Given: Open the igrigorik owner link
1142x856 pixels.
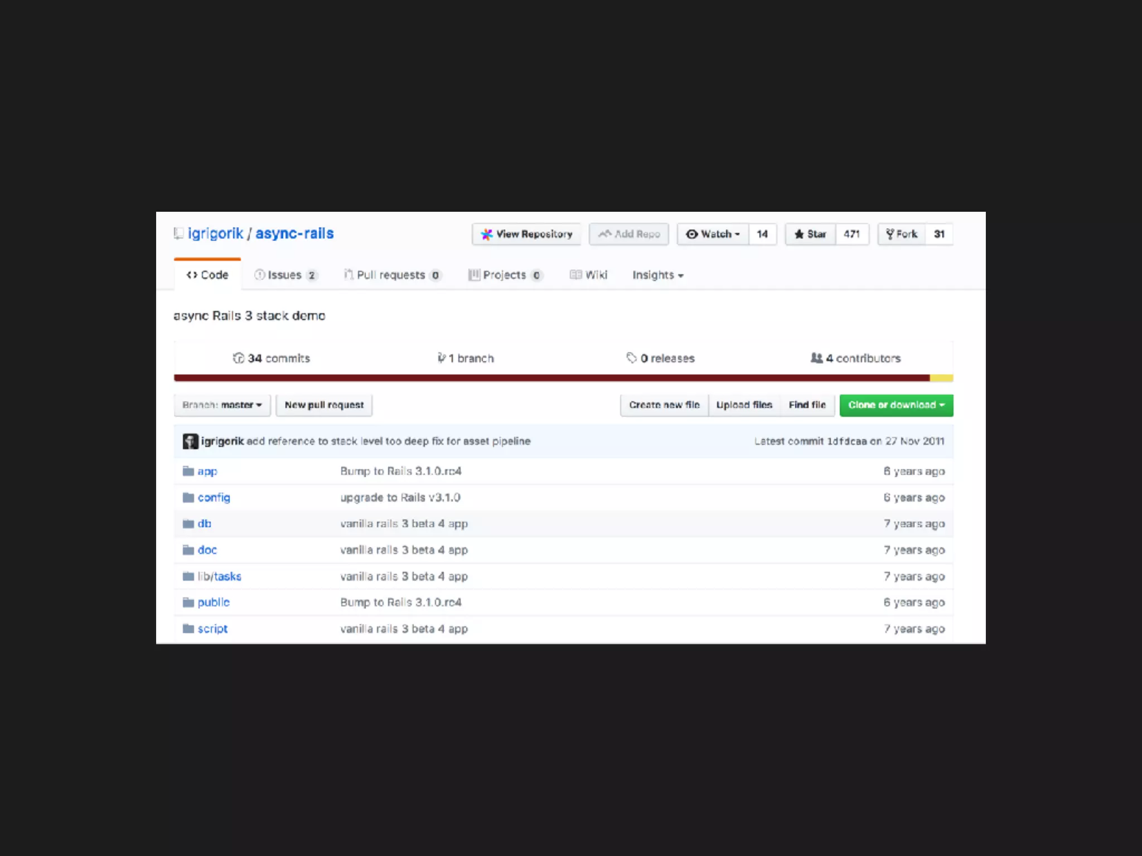Looking at the screenshot, I should (215, 234).
